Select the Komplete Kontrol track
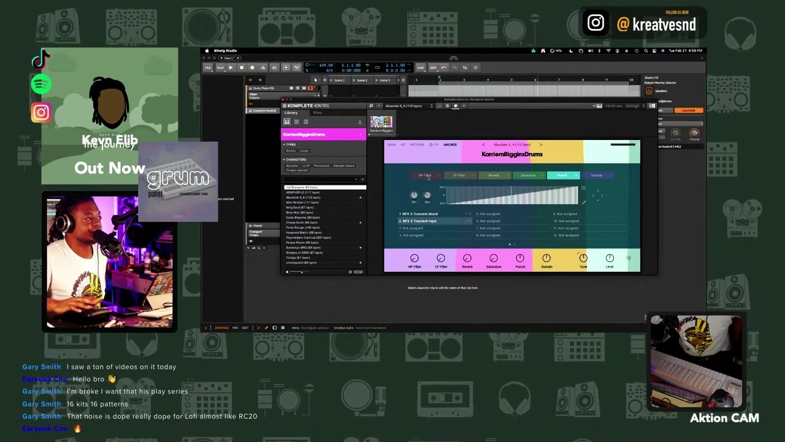The width and height of the screenshot is (785, 442). click(x=264, y=110)
